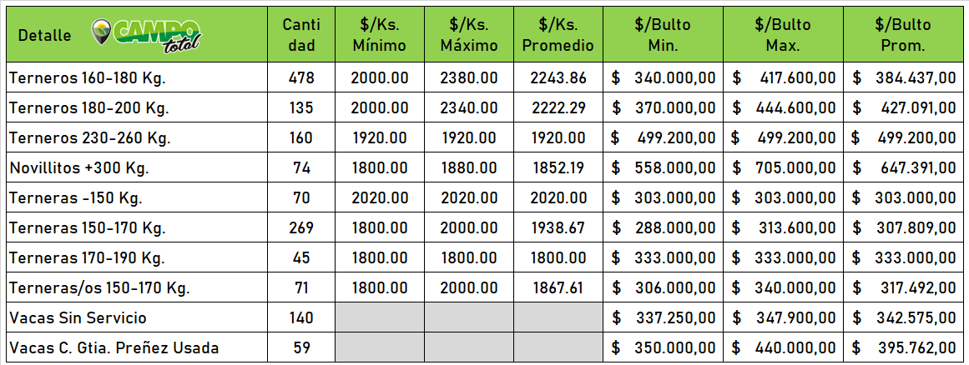The height and width of the screenshot is (365, 969).
Task: Select the Terneras -150 Kg. cell
Action: [76, 198]
